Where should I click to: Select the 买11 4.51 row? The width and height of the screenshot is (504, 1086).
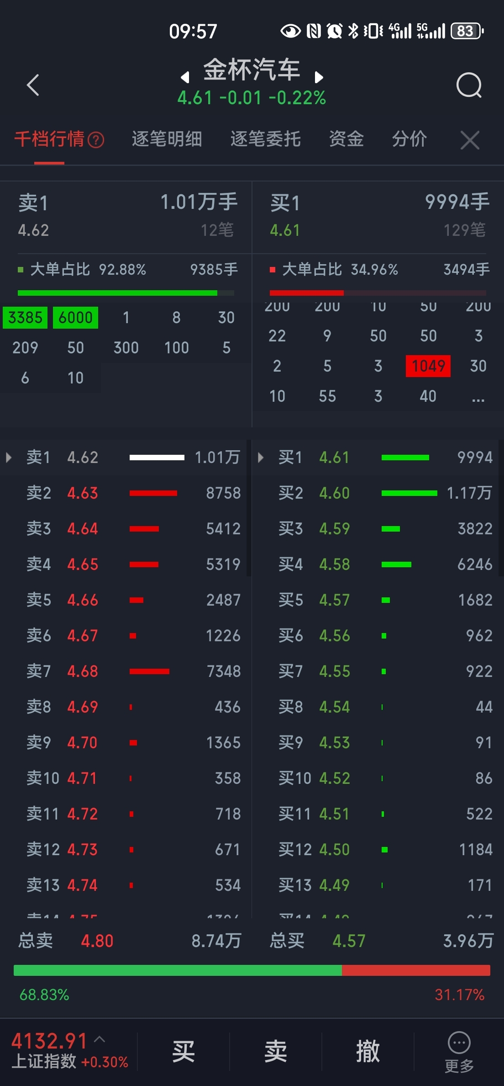378,814
